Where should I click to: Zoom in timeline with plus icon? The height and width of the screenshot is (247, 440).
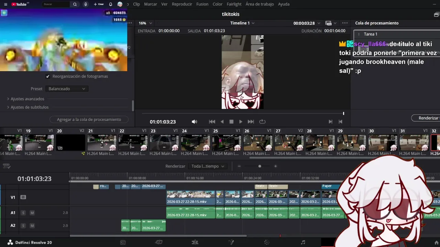(275, 166)
